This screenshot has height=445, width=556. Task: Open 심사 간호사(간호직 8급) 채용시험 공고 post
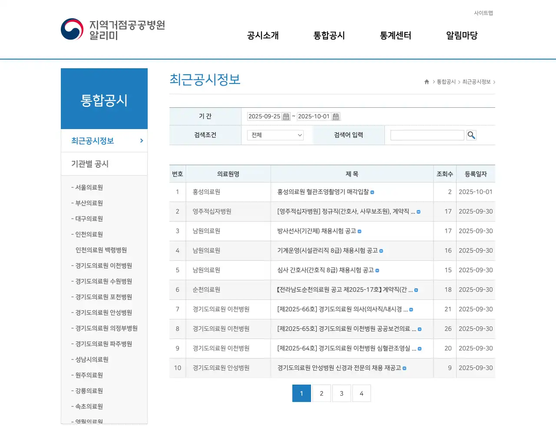coord(325,270)
